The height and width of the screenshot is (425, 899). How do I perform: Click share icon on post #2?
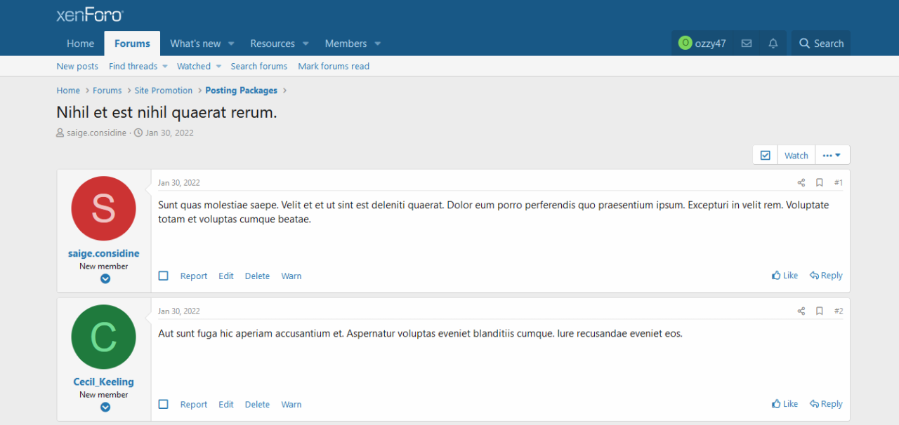click(x=801, y=311)
